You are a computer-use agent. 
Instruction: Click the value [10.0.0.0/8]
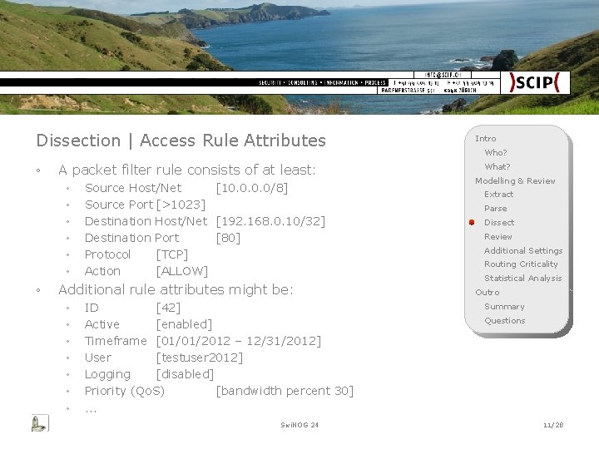(x=252, y=188)
